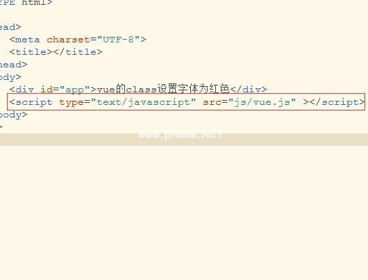Place cursor in the "app" id value
Image resolution: width=368 pixels, height=280 pixels.
(74, 90)
